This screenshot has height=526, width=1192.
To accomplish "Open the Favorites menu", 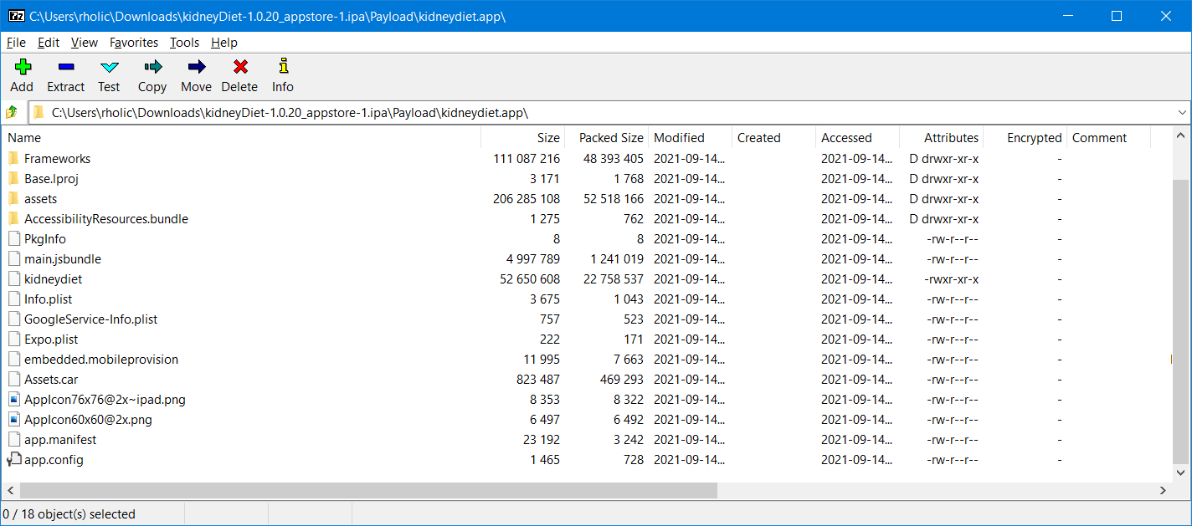I will pyautogui.click(x=134, y=43).
